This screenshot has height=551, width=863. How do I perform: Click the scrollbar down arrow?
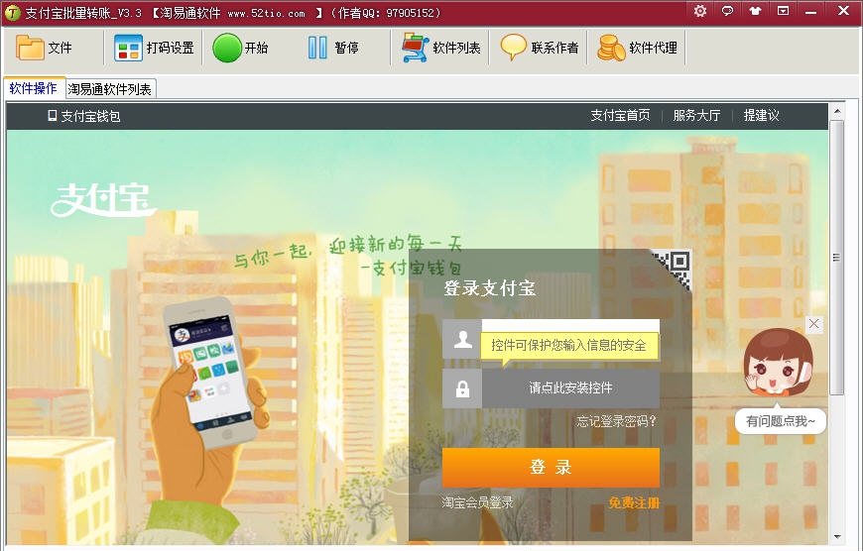click(x=837, y=536)
